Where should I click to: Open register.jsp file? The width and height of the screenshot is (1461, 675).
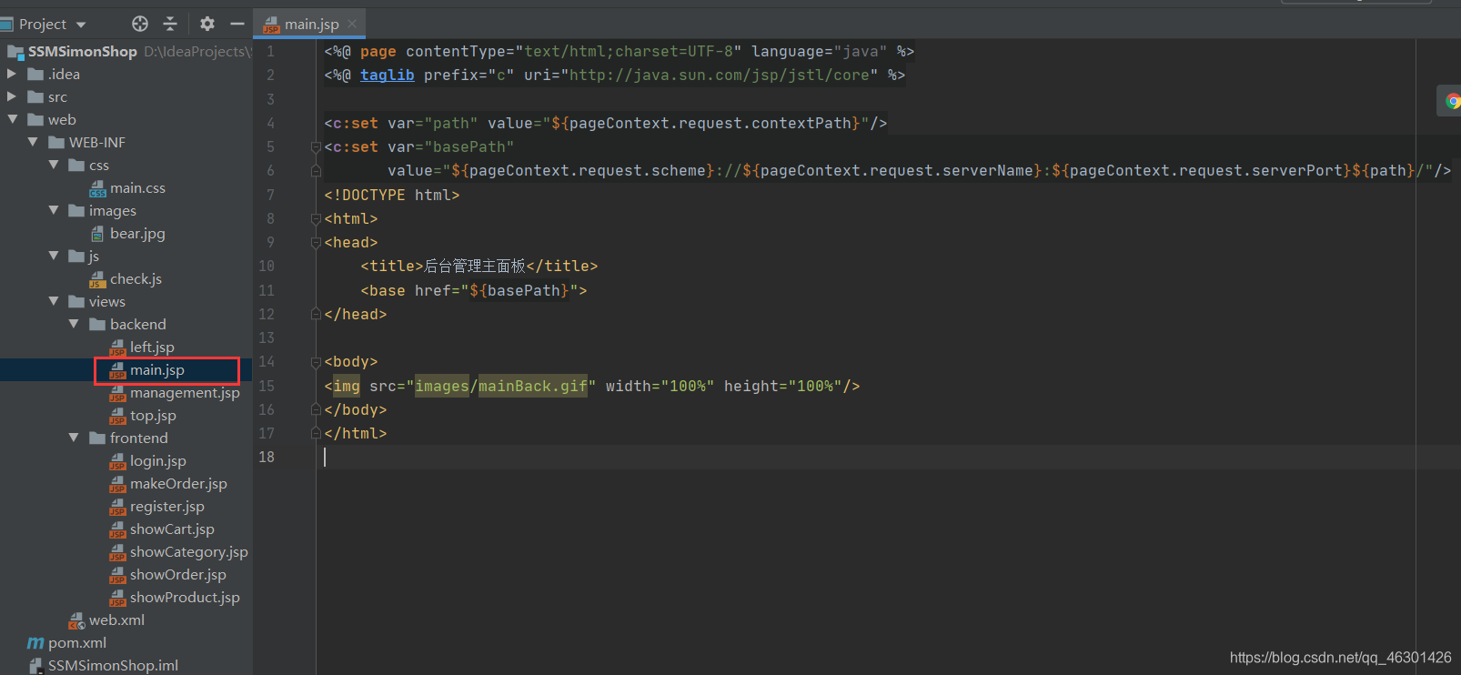(x=166, y=506)
